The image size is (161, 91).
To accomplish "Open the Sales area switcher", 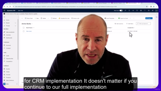I will [x=10, y=84].
